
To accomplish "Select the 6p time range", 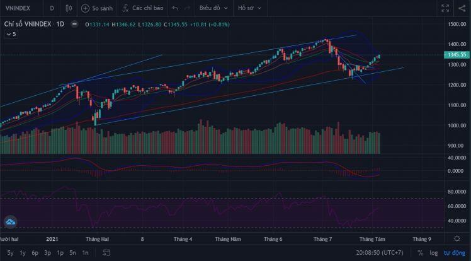I will 35,253.
